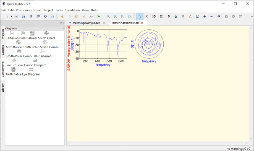Open the Library side tab
The image size is (254, 151).
pyautogui.click(x=3, y=88)
